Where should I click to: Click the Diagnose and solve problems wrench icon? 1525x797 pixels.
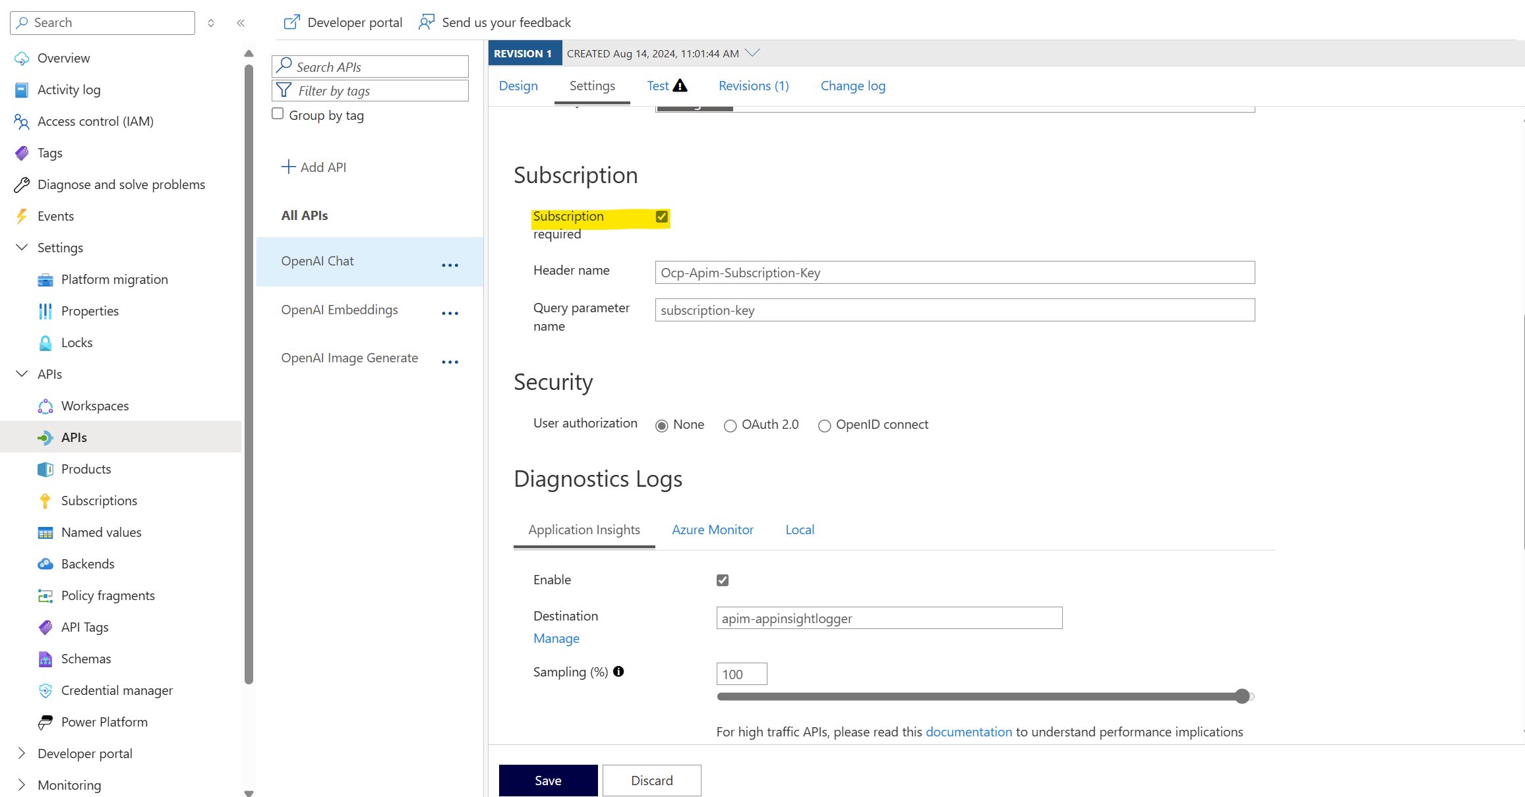[x=22, y=184]
